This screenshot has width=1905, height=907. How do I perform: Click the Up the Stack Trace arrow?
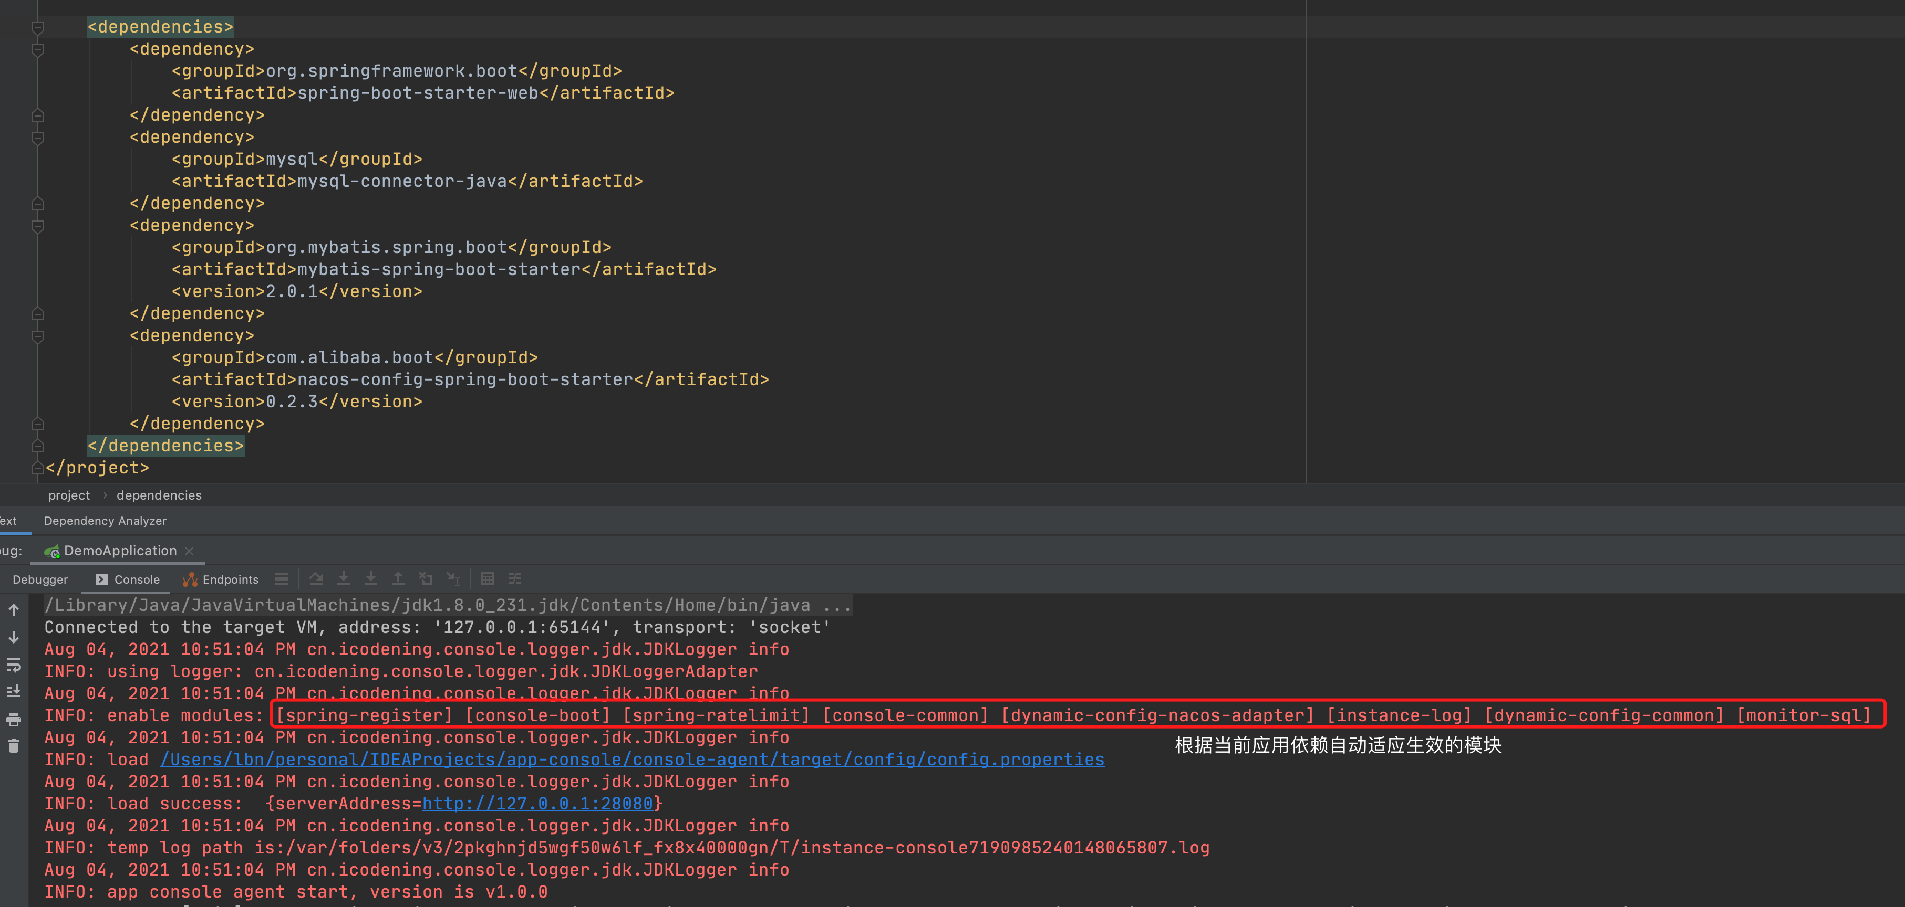(x=13, y=610)
